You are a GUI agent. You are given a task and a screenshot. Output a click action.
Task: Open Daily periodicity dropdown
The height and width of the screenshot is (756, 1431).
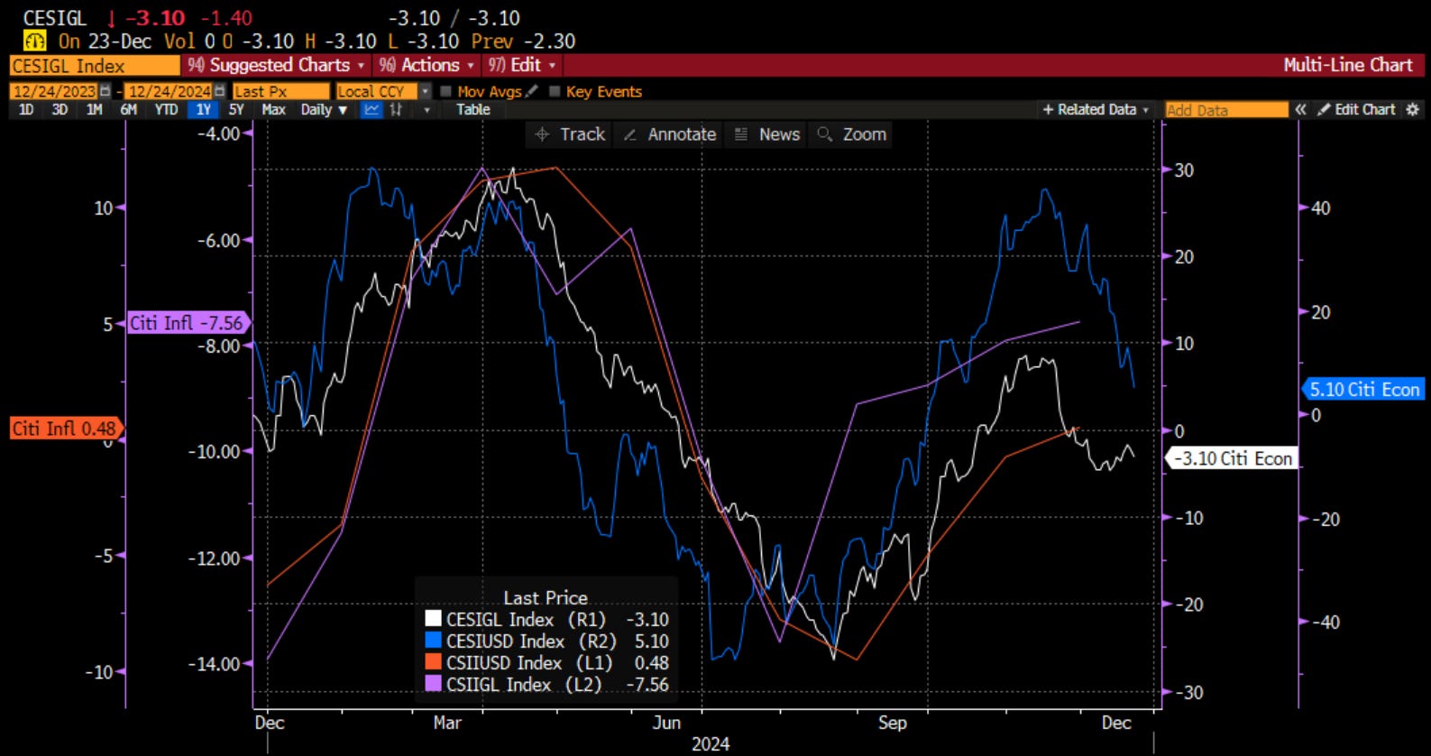pos(324,109)
